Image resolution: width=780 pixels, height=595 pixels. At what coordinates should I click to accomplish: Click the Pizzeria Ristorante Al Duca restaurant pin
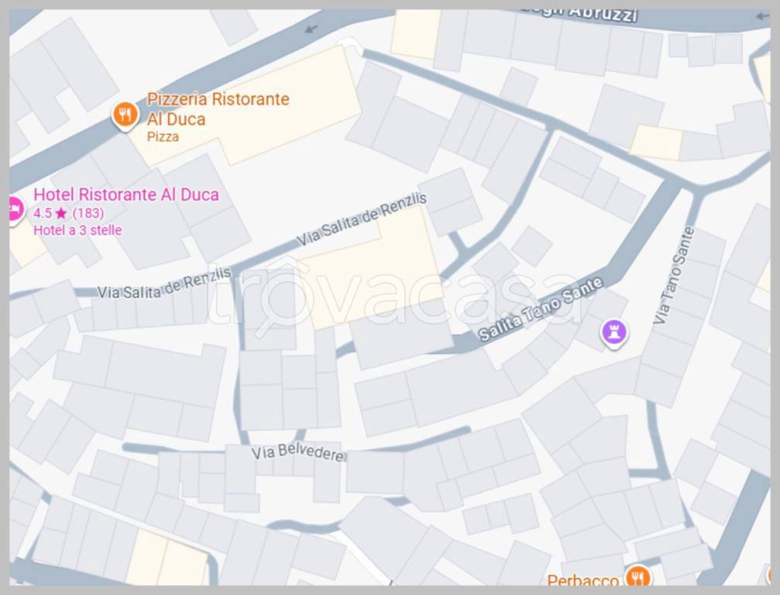coord(125,115)
